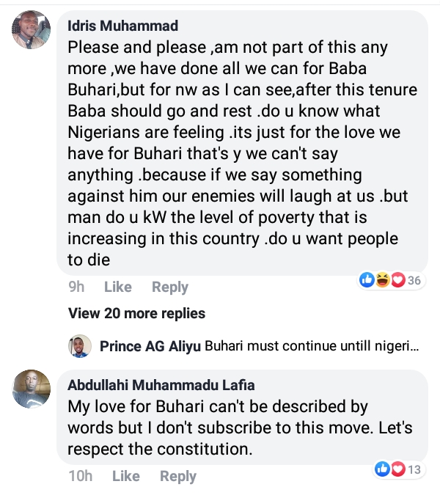The width and height of the screenshot is (440, 495).
Task: Click the 10h timestamp on Abdullahi's comment
Action: coord(81,477)
